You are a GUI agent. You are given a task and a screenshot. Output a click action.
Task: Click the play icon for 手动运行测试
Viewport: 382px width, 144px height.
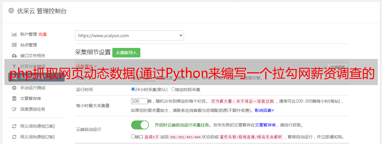(x=14, y=88)
